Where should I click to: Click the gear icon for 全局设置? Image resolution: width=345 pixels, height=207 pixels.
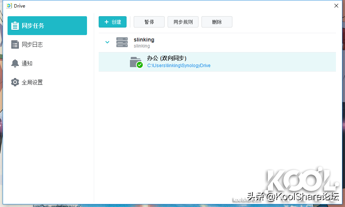pyautogui.click(x=15, y=82)
